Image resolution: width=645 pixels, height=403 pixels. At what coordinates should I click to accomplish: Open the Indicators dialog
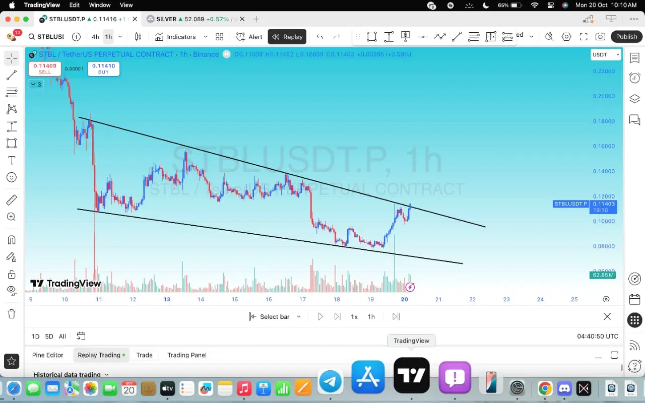point(175,37)
